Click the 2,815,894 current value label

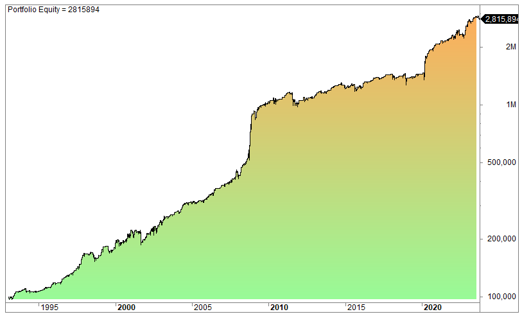click(x=500, y=19)
